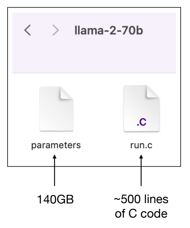This screenshot has width=190, height=228.
Task: Select the "run.c" file name label
Action: pyautogui.click(x=141, y=145)
